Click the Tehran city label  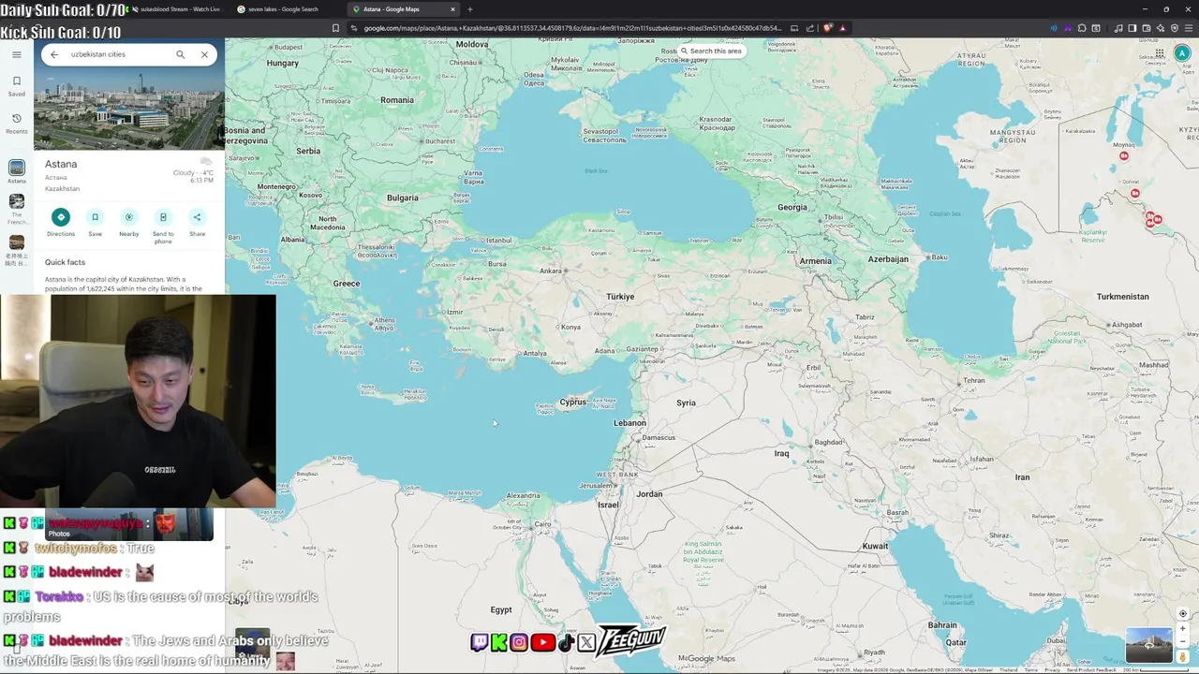[974, 380]
